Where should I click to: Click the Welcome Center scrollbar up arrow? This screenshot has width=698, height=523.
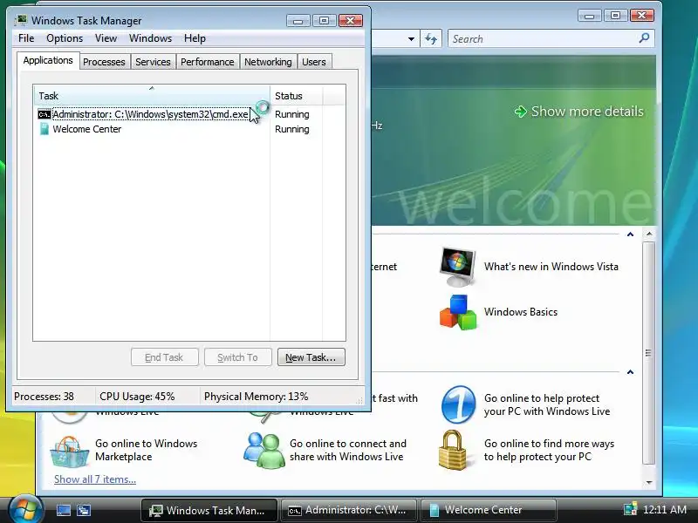click(649, 234)
